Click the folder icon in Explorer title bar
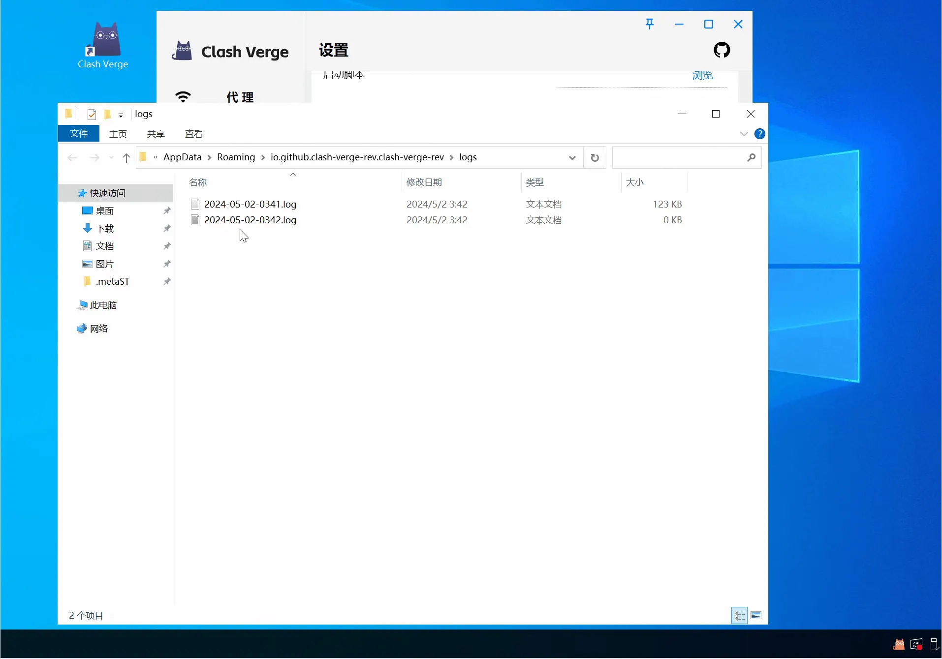This screenshot has height=659, width=942. [68, 114]
